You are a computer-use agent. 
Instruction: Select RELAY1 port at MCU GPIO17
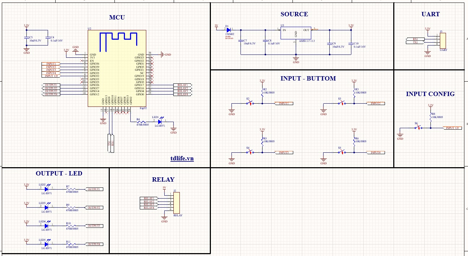click(183, 85)
